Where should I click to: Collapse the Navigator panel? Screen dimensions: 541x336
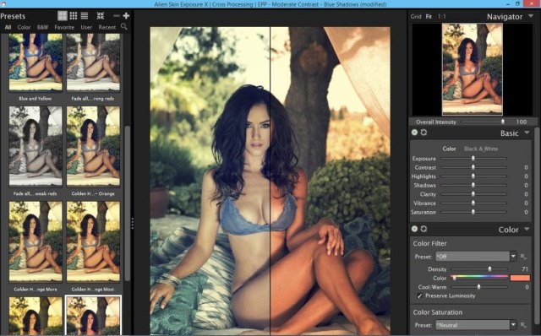[x=531, y=16]
